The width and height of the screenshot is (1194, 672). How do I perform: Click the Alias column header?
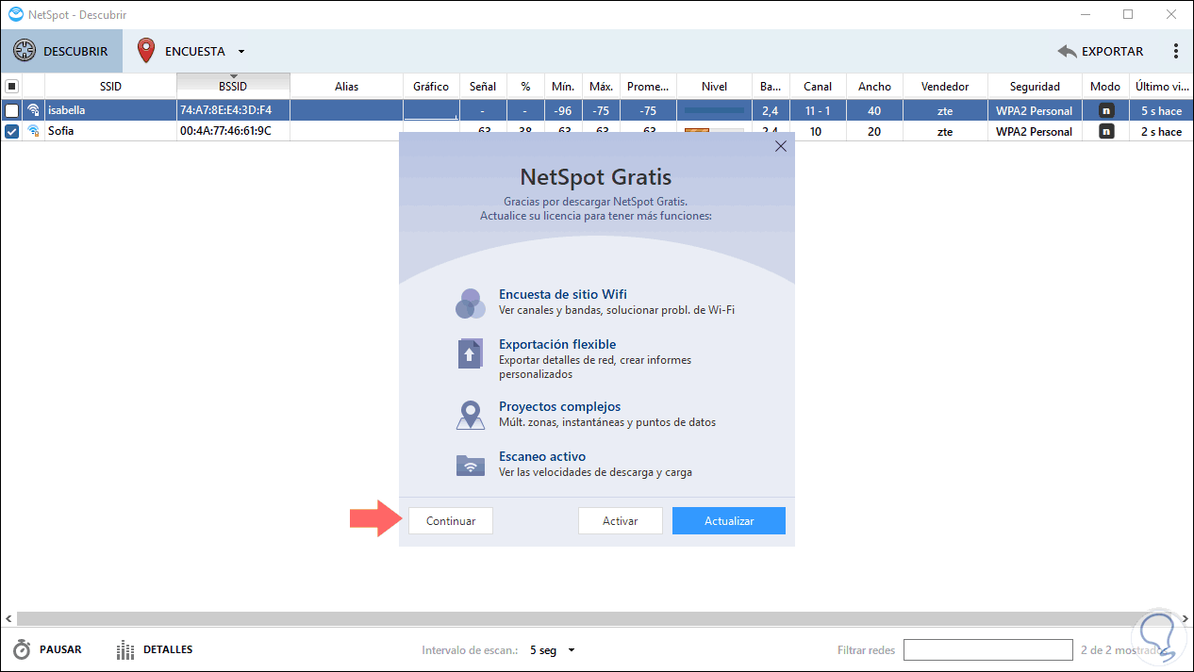pyautogui.click(x=346, y=86)
